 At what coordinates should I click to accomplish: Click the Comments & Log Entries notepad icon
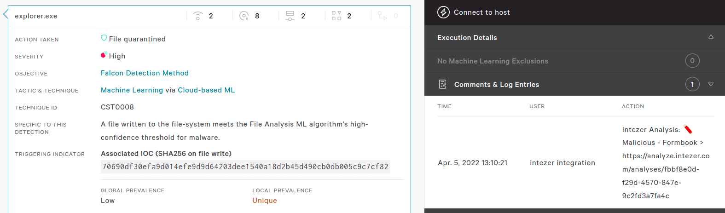coord(443,84)
